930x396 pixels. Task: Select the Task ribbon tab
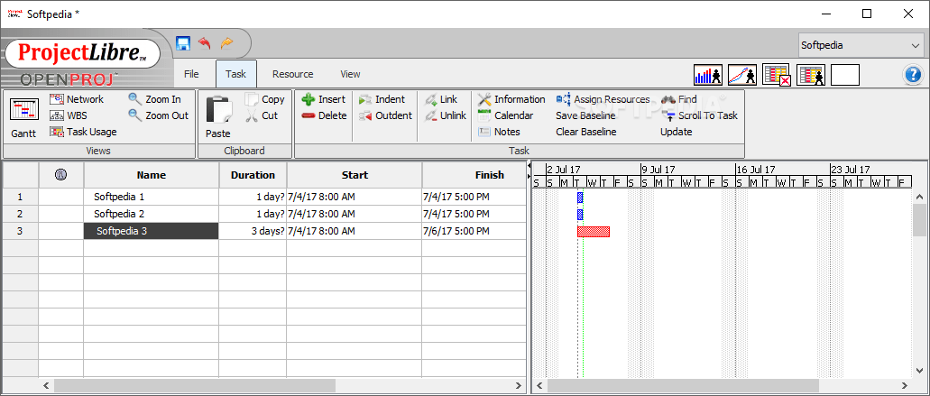coord(236,74)
